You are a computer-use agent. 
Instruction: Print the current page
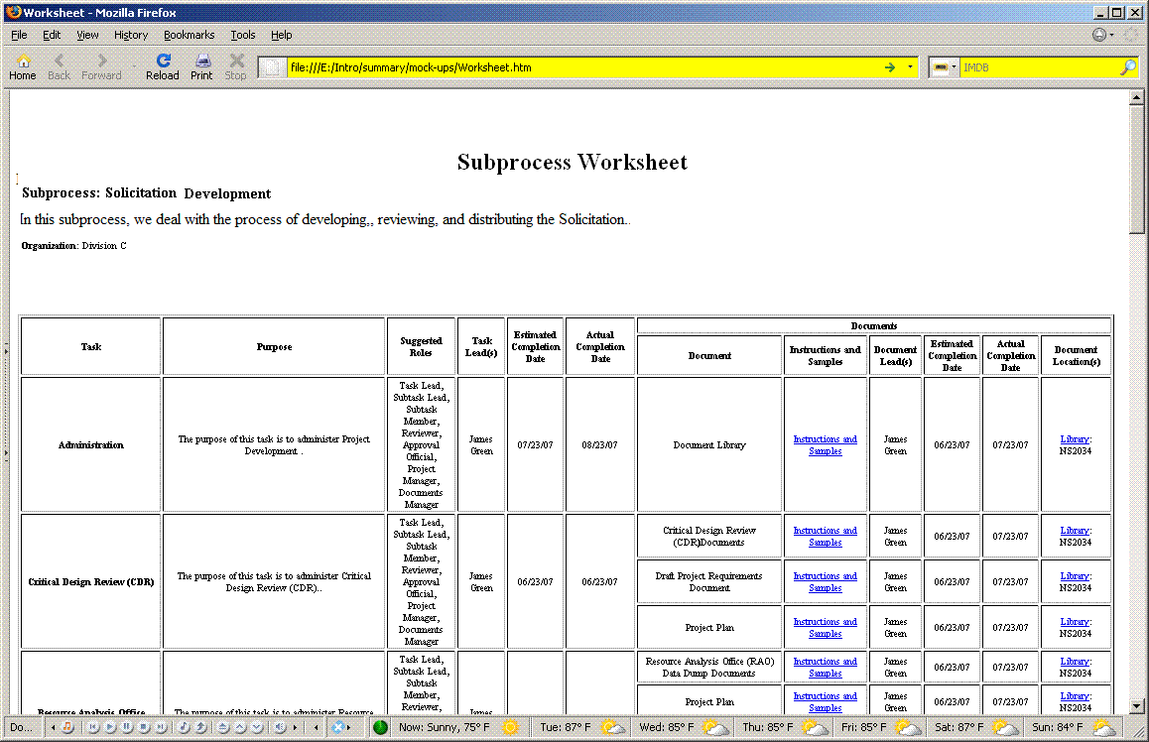[201, 66]
